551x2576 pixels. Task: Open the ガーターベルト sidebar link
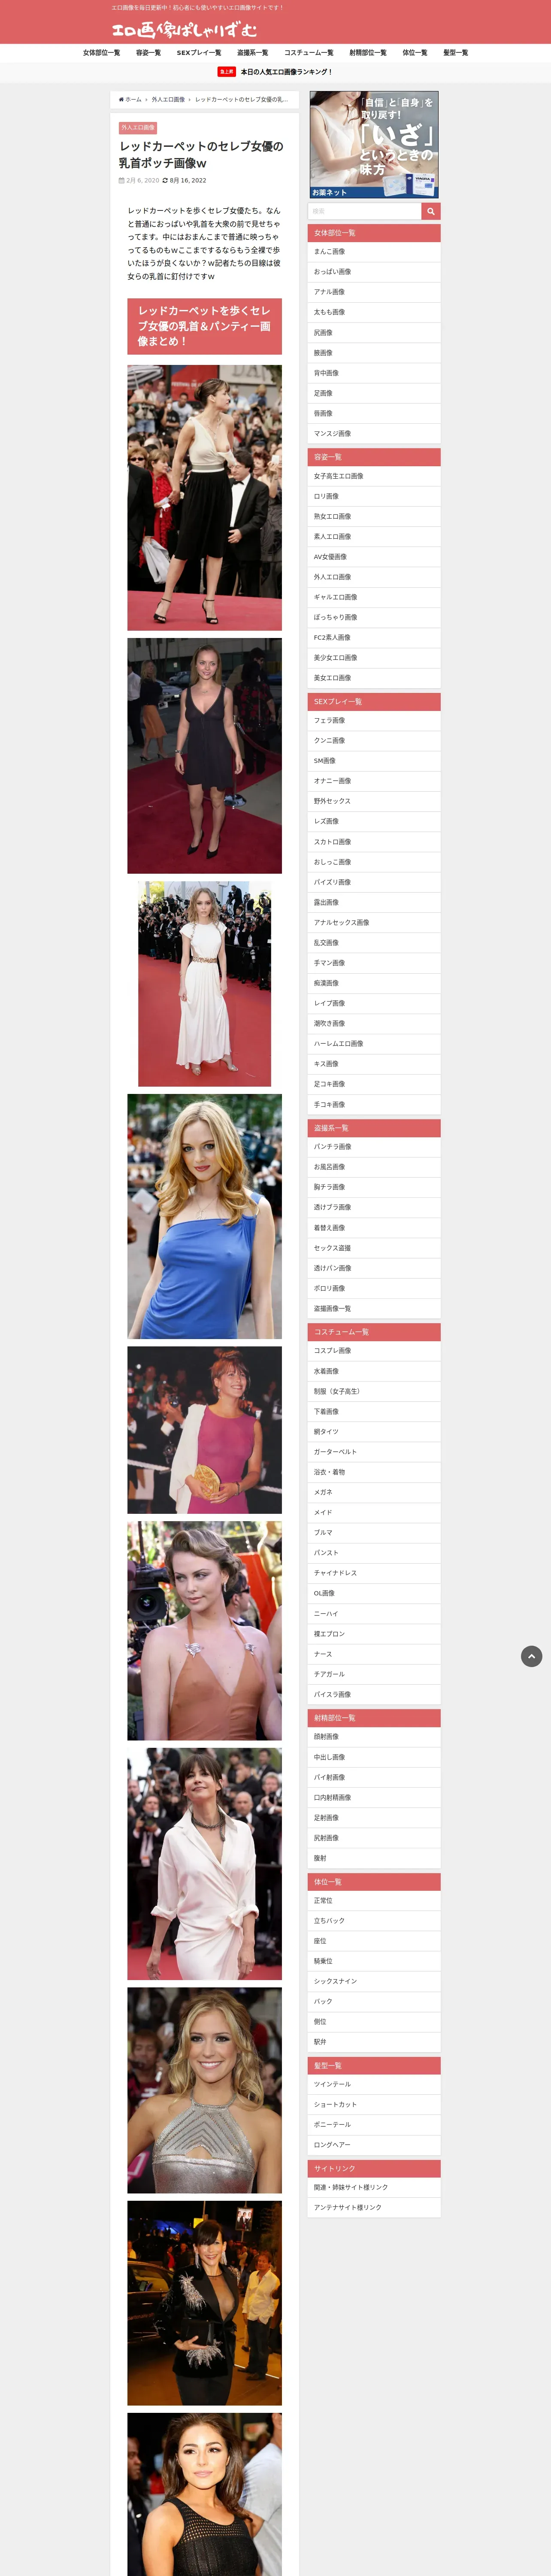click(x=374, y=1452)
